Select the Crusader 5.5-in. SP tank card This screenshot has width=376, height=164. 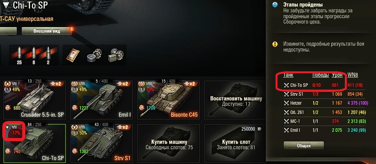(x=35, y=100)
